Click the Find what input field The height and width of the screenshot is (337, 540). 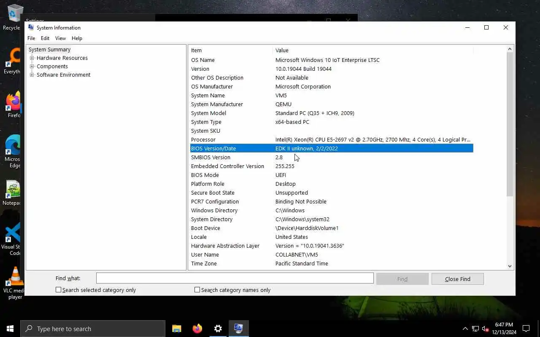pyautogui.click(x=235, y=278)
